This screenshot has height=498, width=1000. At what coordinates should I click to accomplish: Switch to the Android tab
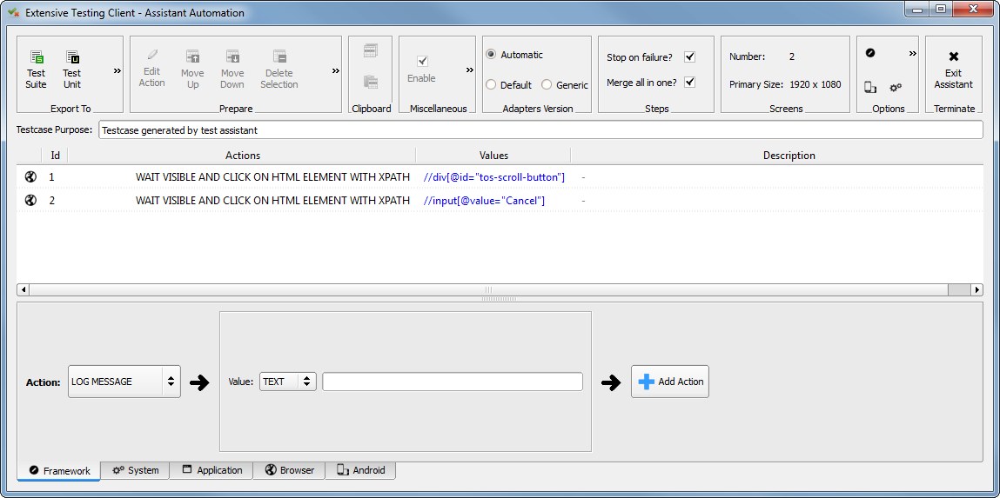(x=361, y=470)
